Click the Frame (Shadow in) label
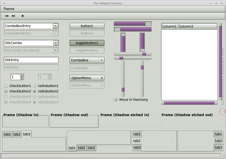226x159 pixels. pos(21,115)
